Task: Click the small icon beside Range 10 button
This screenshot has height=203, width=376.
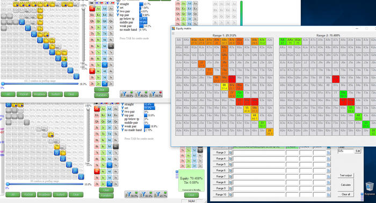Action: pyautogui.click(x=230, y=194)
